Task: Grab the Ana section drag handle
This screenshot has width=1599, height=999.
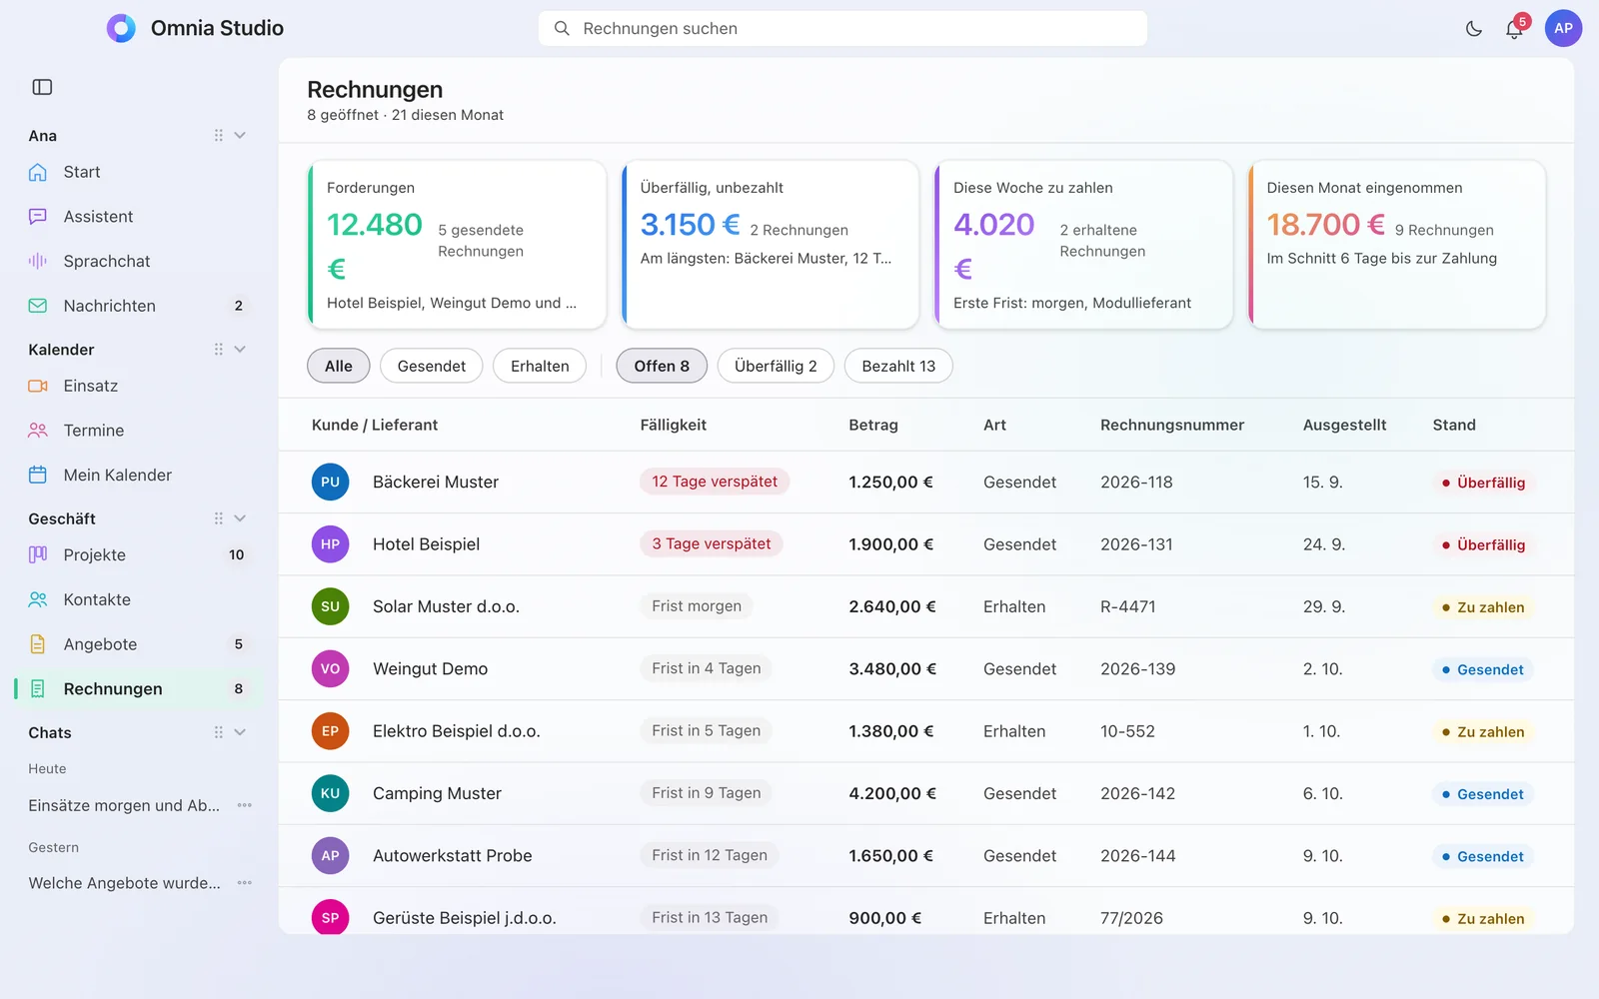Action: pyautogui.click(x=218, y=135)
